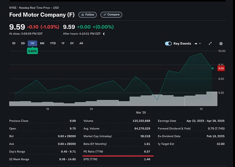Click the red 9.69 previous close marker
Image resolution: width=235 pixels, height=167 pixels.
(x=221, y=68)
